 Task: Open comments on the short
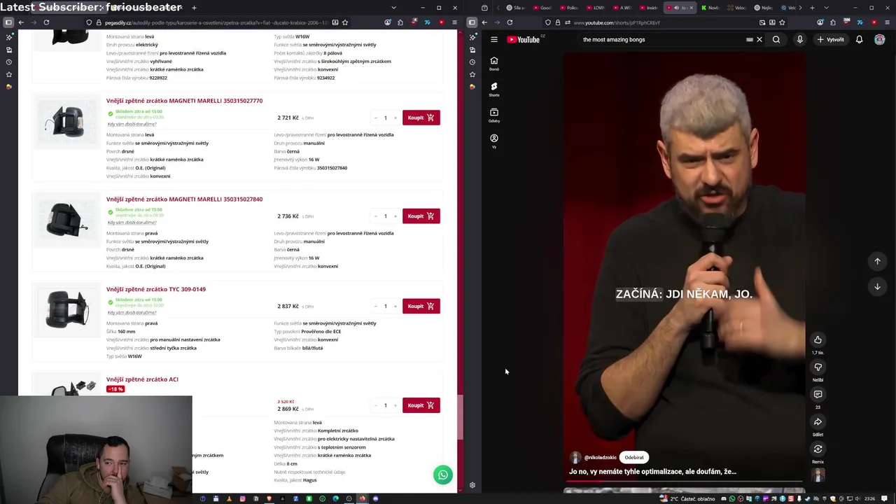pos(818,395)
